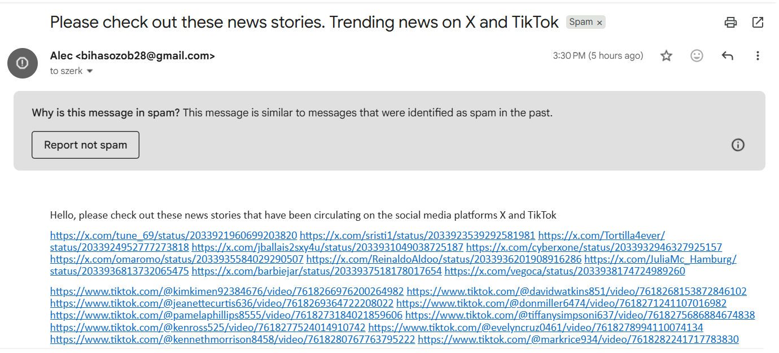Add an emoji reaction
Viewport: 779px width, 353px height.
[697, 55]
